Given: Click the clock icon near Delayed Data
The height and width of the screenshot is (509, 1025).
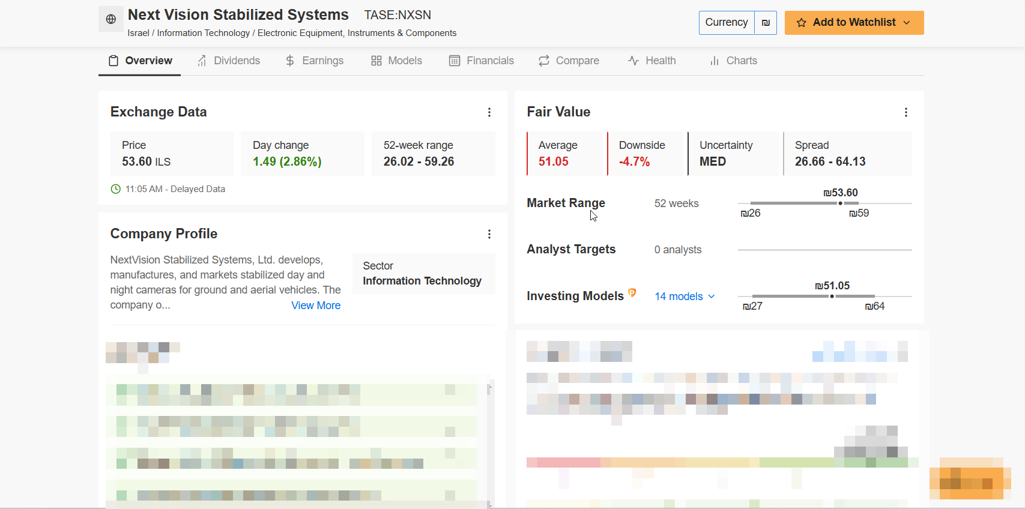Looking at the screenshot, I should 116,189.
